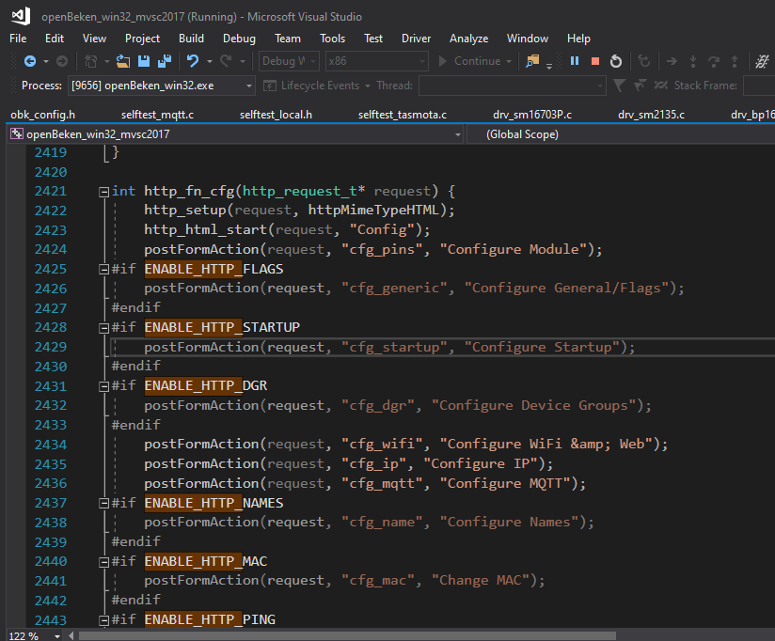Undo the last edit with Undo icon

click(192, 61)
